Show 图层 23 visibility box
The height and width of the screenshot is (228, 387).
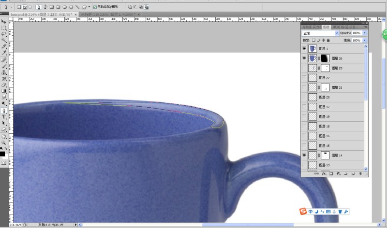(304, 68)
